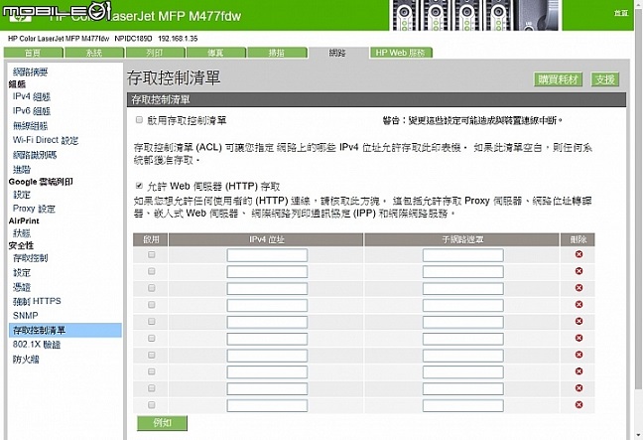Click the 購買耗材 button
This screenshot has width=643, height=440.
pyautogui.click(x=558, y=79)
